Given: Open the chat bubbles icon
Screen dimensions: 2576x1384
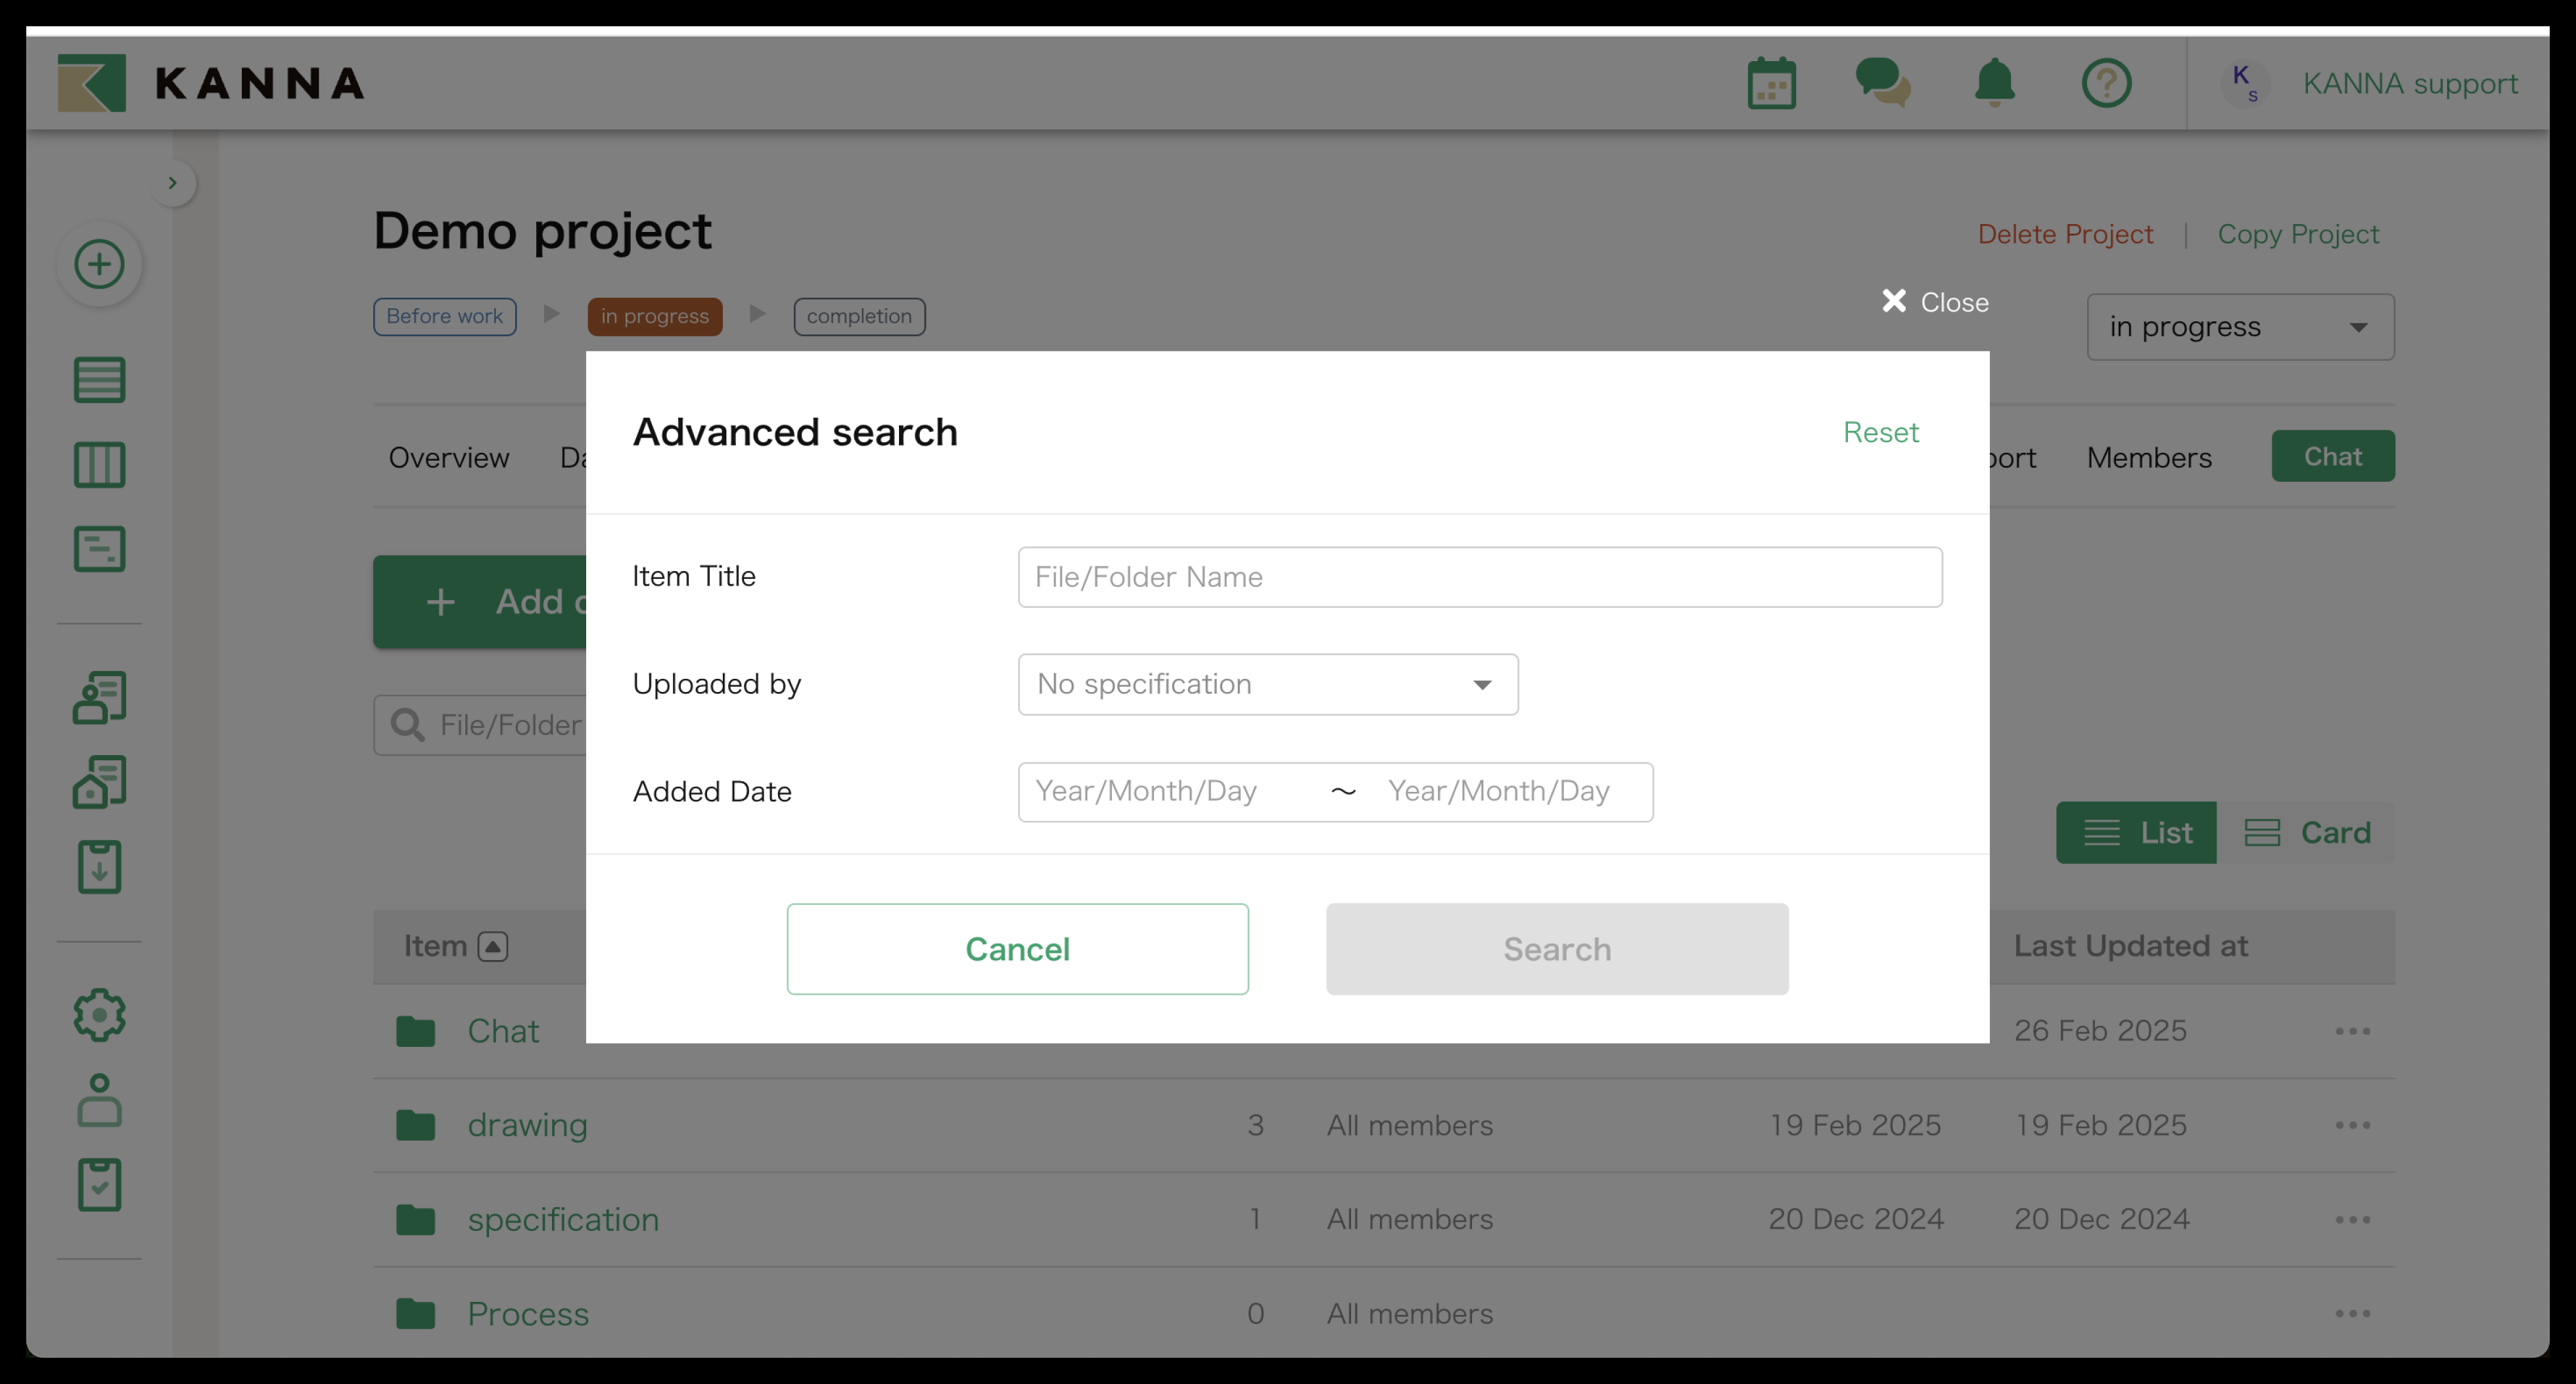Looking at the screenshot, I should click(x=1882, y=82).
